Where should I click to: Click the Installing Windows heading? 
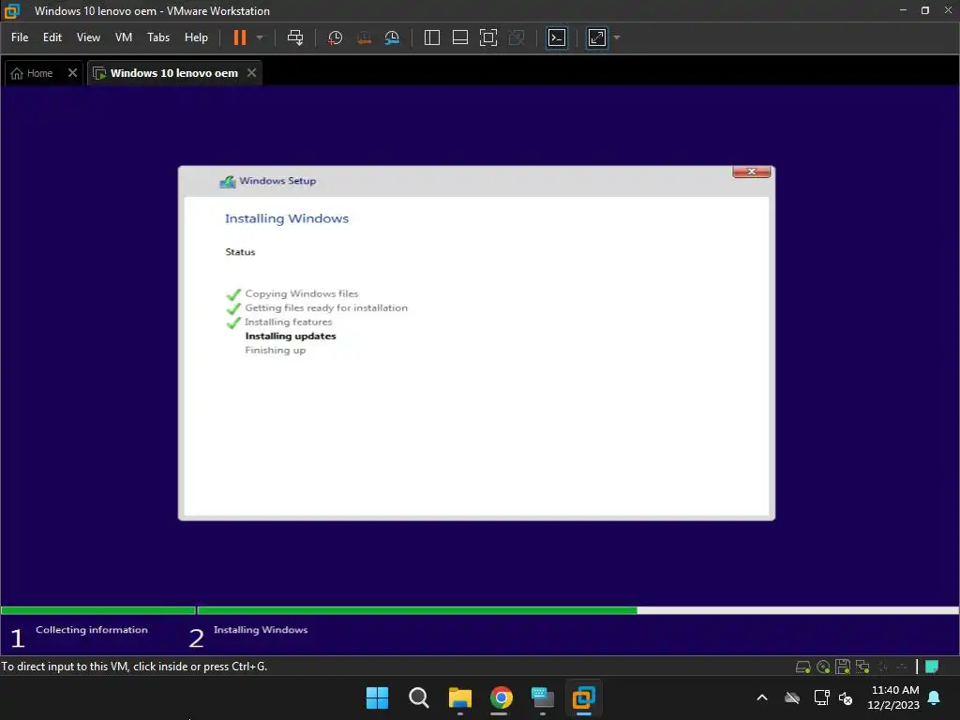pyautogui.click(x=287, y=218)
